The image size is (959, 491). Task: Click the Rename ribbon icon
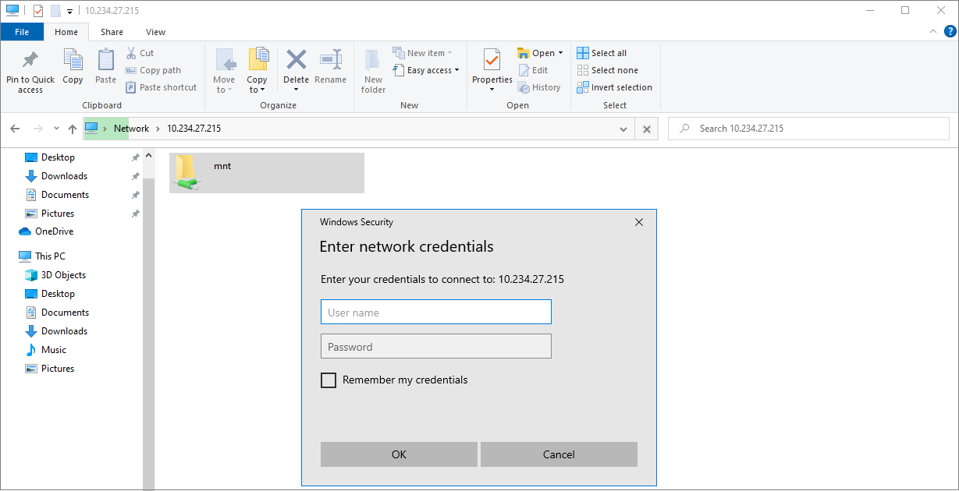pos(331,59)
